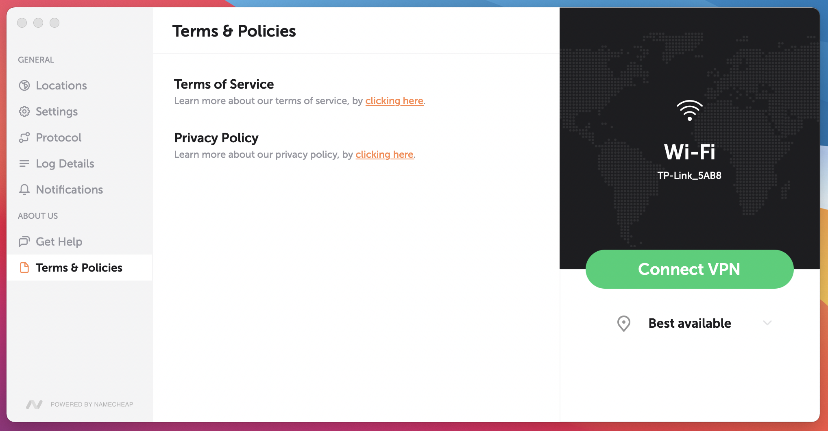828x431 pixels.
Task: Click the Wi-Fi connection label
Action: (689, 152)
